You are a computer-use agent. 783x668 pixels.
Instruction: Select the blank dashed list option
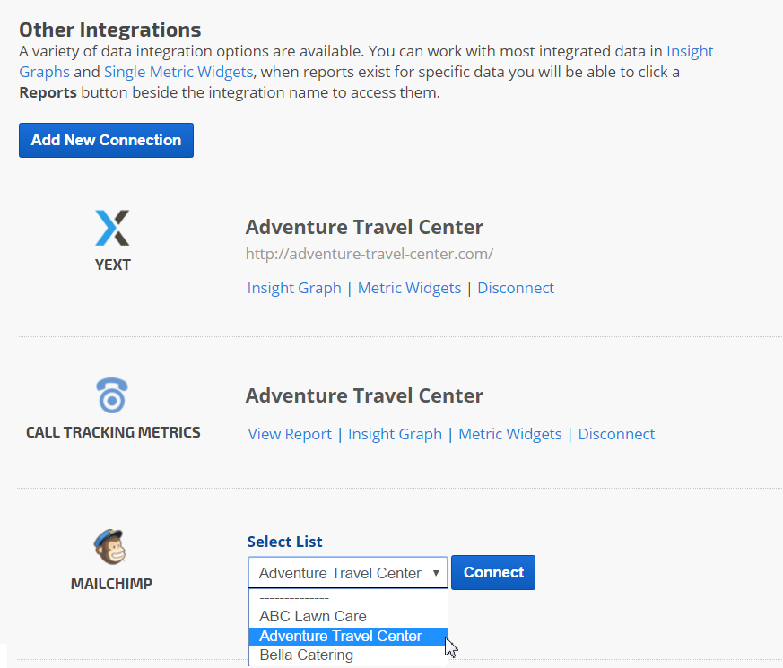[294, 598]
